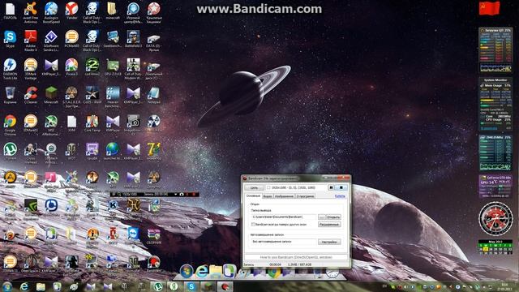Select Battlefield 3 desktop icon
Screen dimensions: 519x292
click(x=133, y=39)
